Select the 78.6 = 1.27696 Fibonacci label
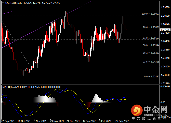This screenshot has height=123, width=171. (151, 27)
